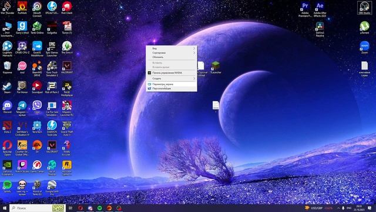Select the For Honor desktop icon
This screenshot has height=212, width=376.
coord(22,87)
